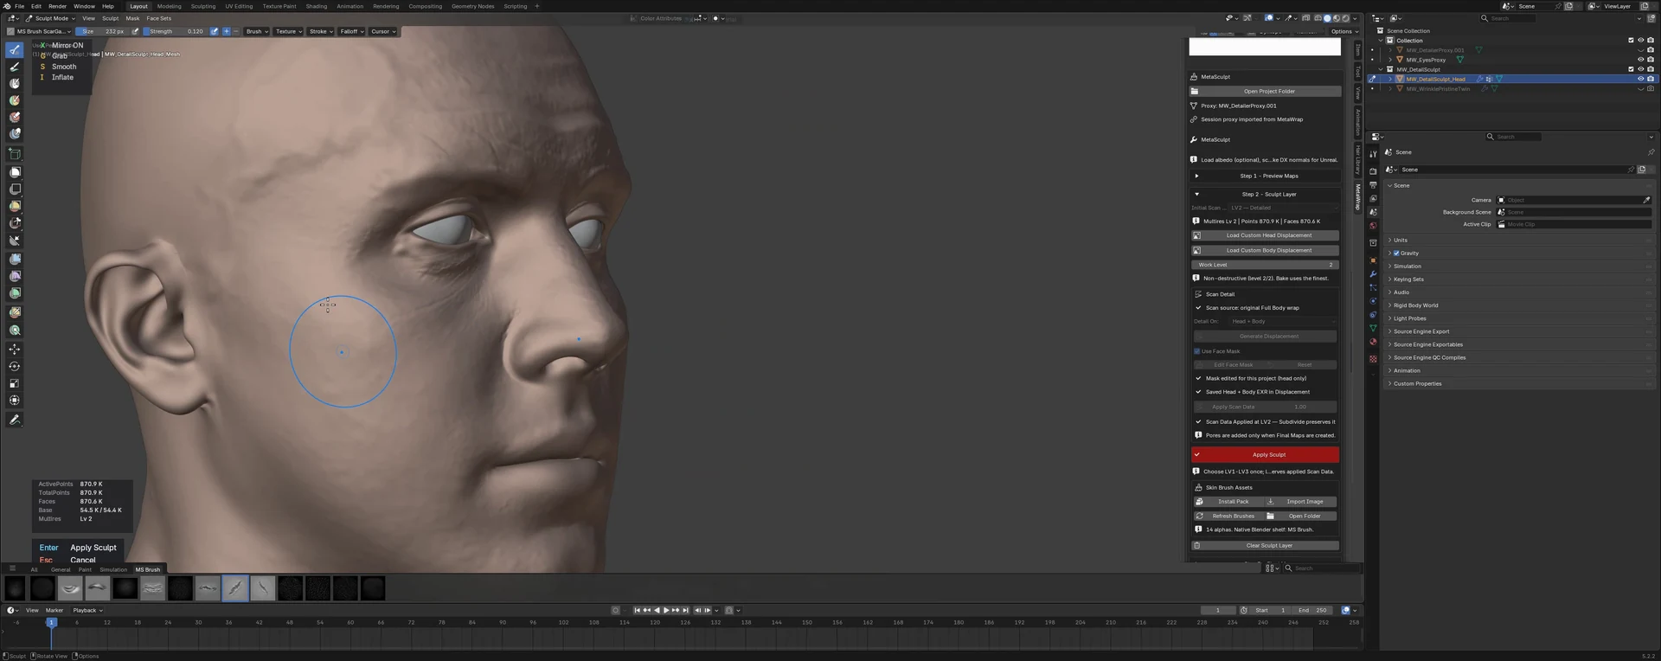Click Load Custom Body Displacement button
This screenshot has height=661, width=1661.
point(1265,251)
